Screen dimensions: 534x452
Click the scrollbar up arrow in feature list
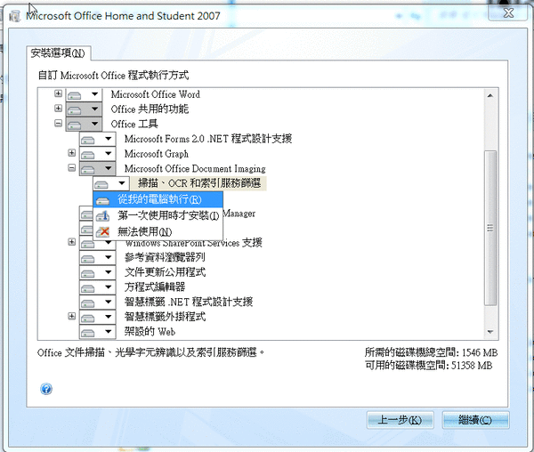[490, 95]
